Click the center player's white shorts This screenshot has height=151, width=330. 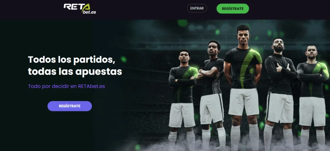(244, 102)
